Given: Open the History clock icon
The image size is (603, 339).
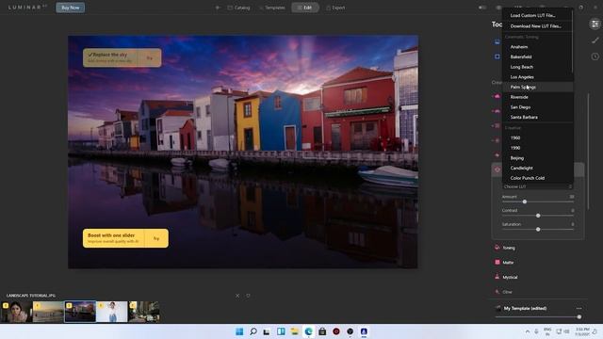Looking at the screenshot, I should (x=595, y=56).
